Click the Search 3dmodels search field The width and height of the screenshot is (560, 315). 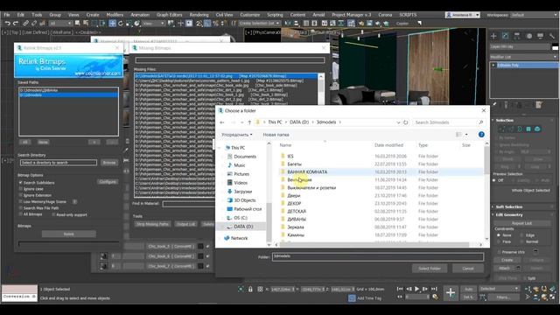448,122
